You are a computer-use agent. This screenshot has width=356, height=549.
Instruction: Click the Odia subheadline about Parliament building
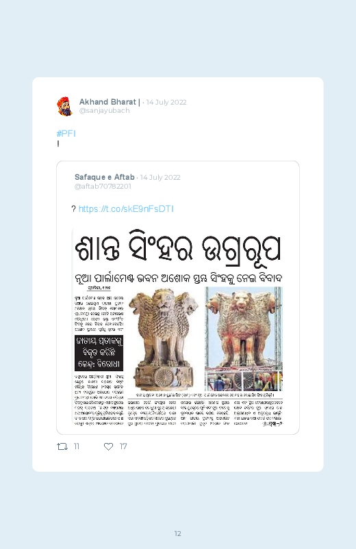coord(179,278)
